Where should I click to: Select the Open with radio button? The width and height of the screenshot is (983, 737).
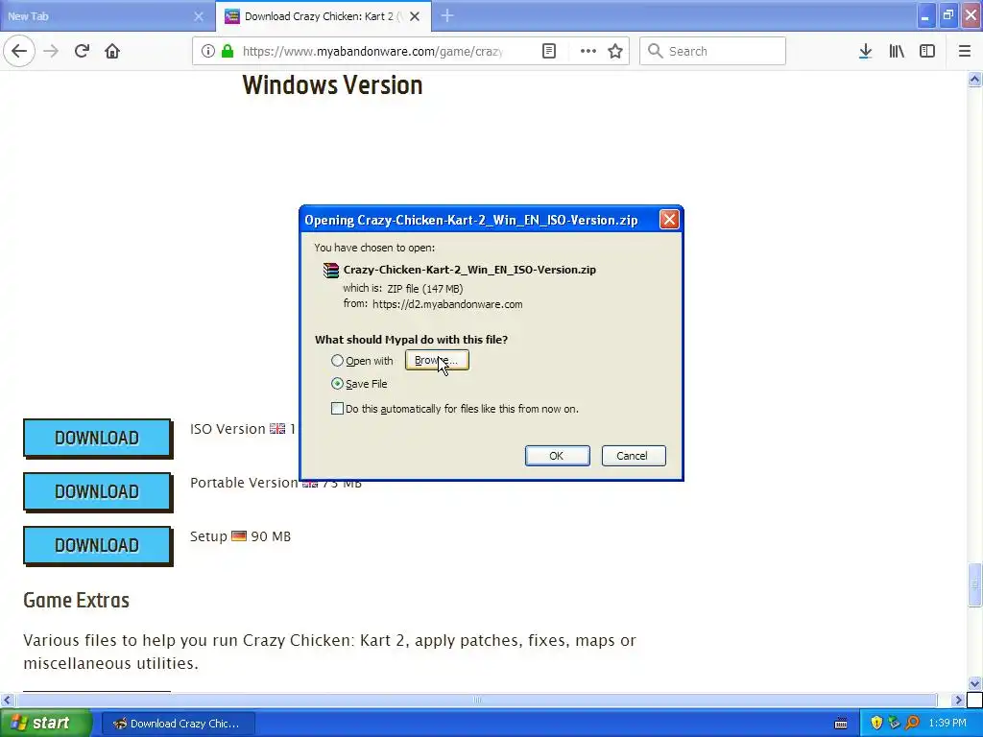click(x=337, y=361)
